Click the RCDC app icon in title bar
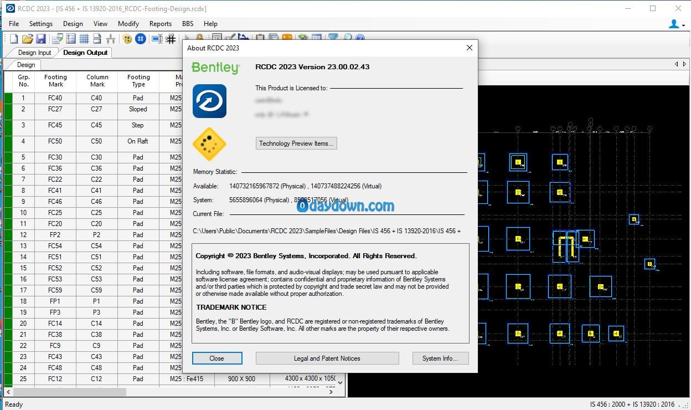Screen dimensions: 691x410 (10, 8)
